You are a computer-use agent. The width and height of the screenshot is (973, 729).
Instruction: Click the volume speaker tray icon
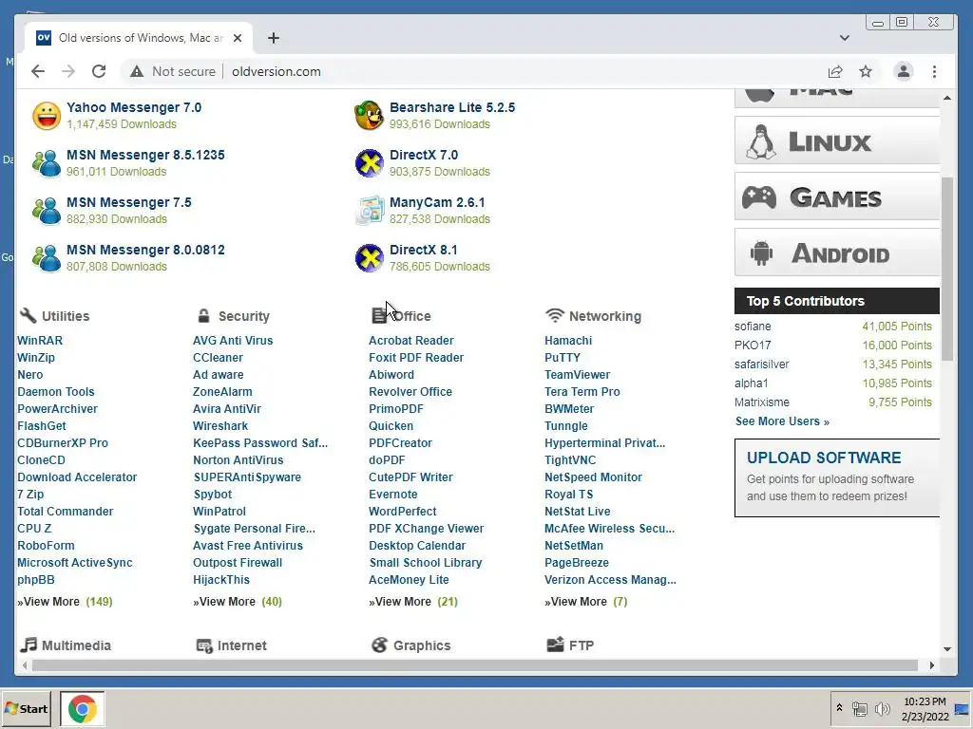(x=882, y=708)
